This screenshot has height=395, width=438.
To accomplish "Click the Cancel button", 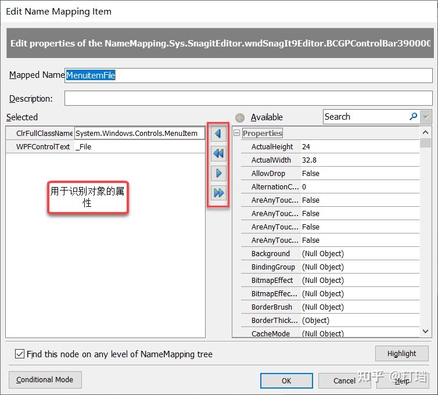I will (x=344, y=380).
